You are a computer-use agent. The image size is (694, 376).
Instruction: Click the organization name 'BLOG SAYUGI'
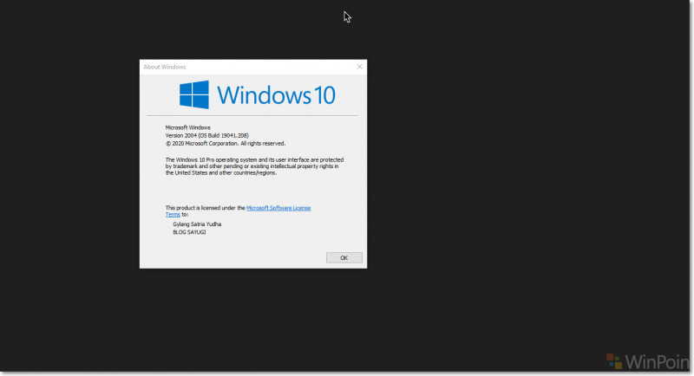click(x=189, y=232)
